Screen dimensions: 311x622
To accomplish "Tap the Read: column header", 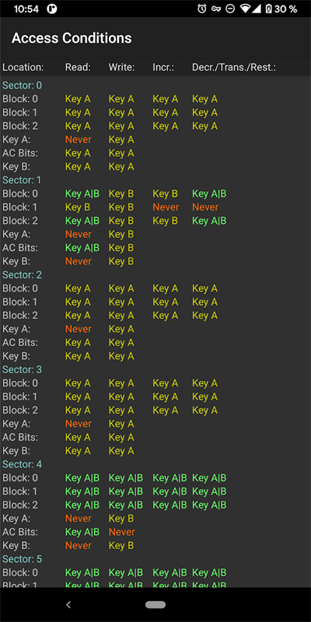I will coord(79,68).
